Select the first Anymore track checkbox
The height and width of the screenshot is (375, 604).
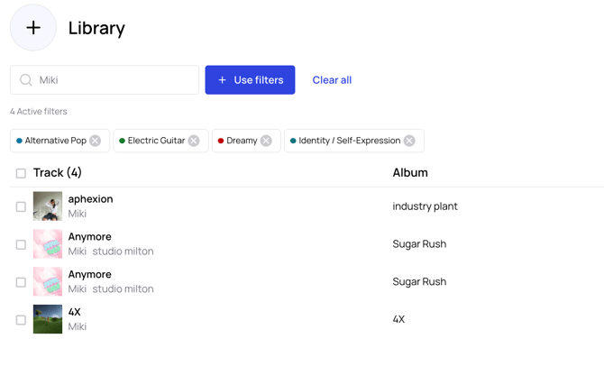21,244
